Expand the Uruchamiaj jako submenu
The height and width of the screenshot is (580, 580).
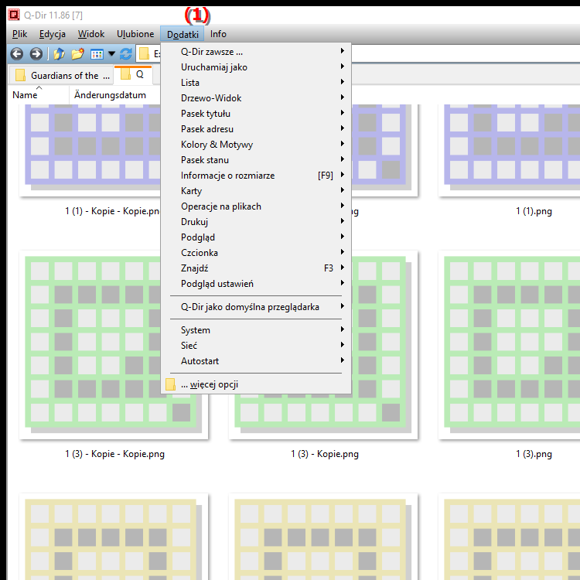256,67
